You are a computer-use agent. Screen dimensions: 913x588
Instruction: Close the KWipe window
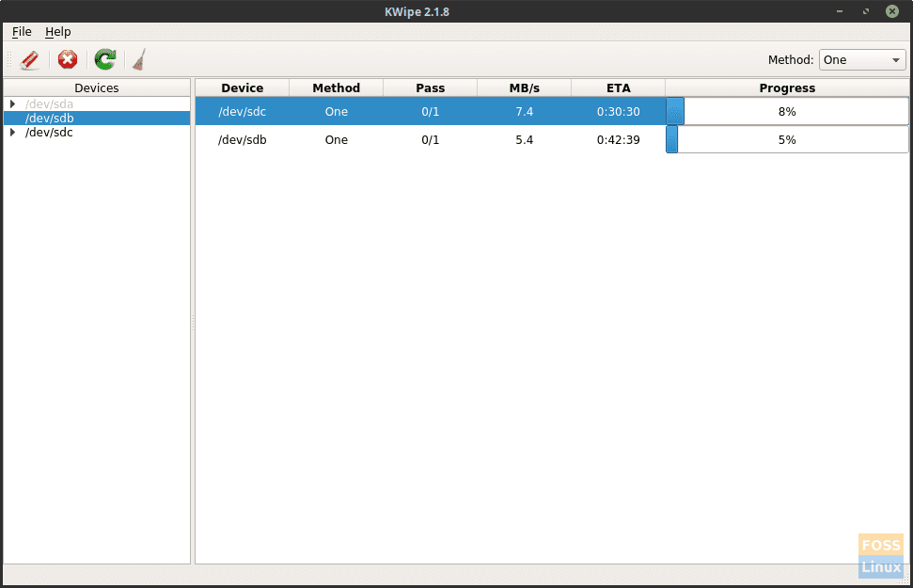(x=892, y=11)
